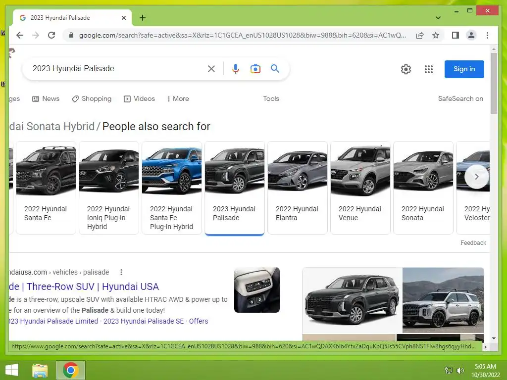Open Chrome side panel

(x=456, y=35)
